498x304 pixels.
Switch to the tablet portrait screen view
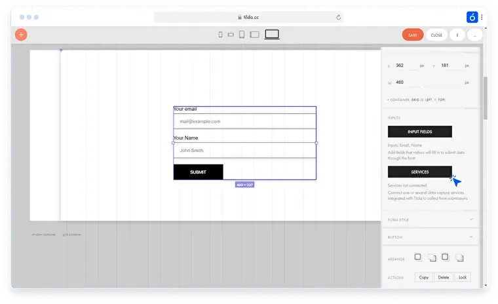(x=242, y=34)
